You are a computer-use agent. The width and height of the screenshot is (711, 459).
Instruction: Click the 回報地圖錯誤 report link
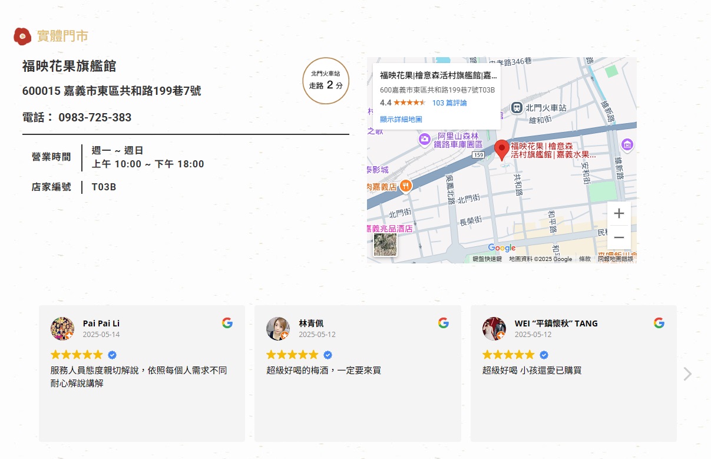[x=615, y=259]
